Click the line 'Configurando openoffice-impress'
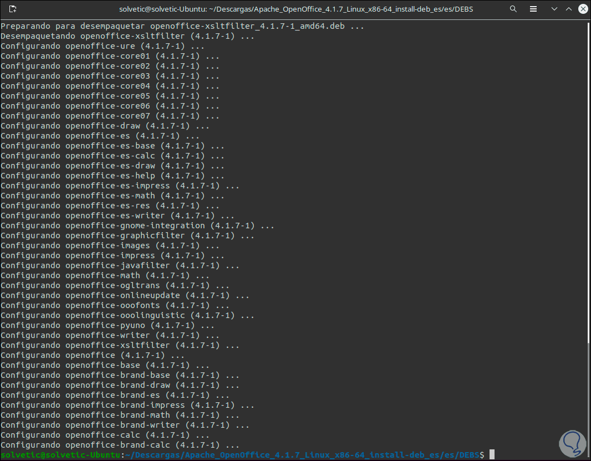Screen dimensions: 591x461 pos(113,256)
